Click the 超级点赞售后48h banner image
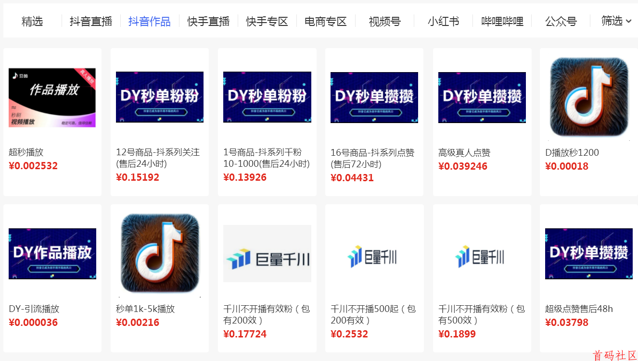The image size is (638, 361). 588,254
